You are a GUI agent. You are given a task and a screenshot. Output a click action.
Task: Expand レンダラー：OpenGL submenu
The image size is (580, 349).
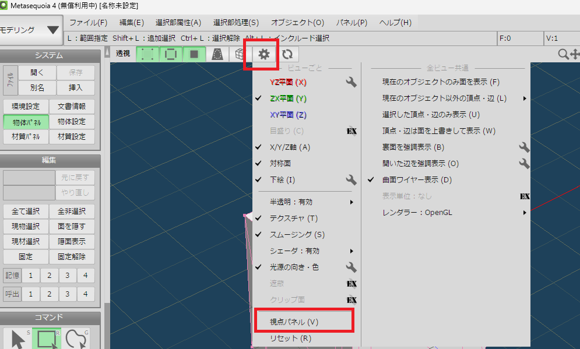[449, 213]
